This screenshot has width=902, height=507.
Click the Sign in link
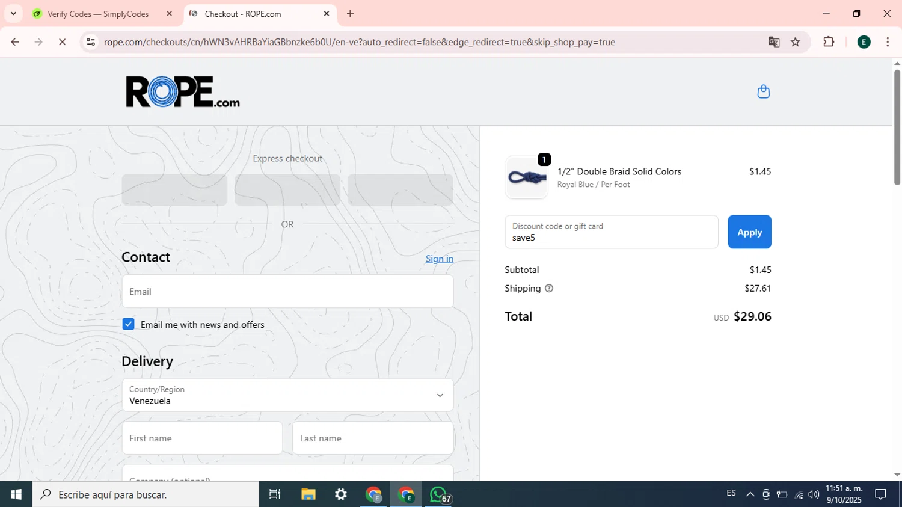[439, 259]
